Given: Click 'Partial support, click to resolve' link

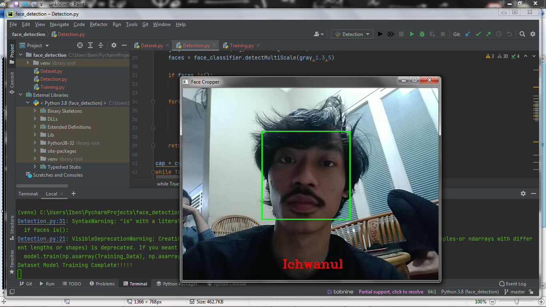Looking at the screenshot, I should [x=391, y=291].
